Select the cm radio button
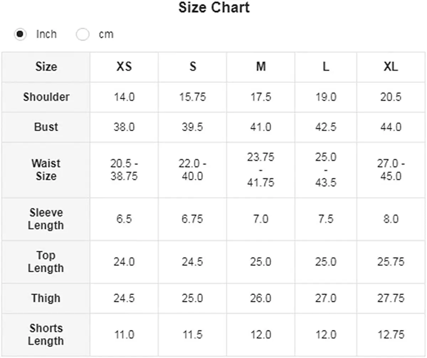 point(83,35)
